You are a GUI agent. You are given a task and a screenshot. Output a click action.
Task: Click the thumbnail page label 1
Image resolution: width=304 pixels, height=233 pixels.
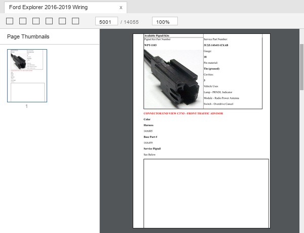pyautogui.click(x=27, y=106)
